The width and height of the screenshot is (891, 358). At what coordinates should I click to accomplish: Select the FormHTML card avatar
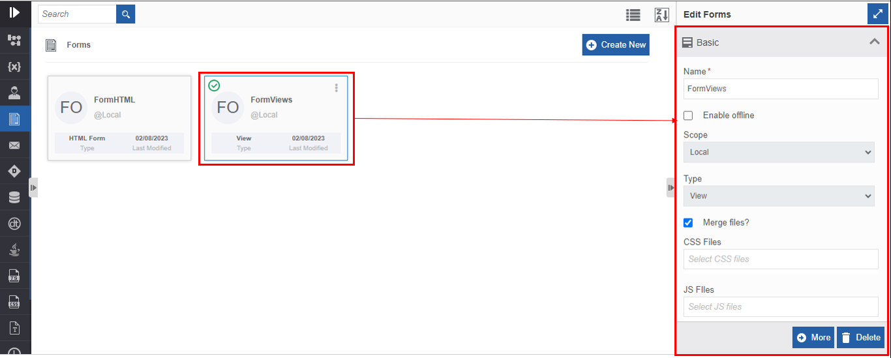pyautogui.click(x=71, y=108)
